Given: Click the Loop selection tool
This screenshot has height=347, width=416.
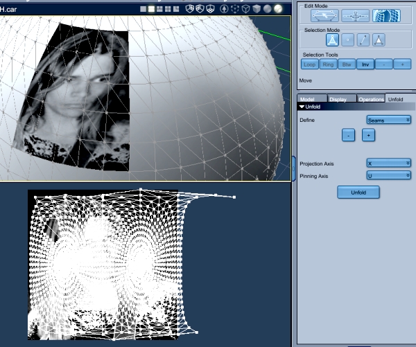Looking at the screenshot, I should [x=310, y=64].
